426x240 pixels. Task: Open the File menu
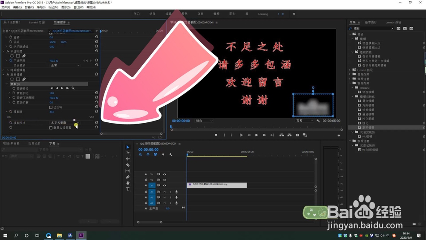click(6, 7)
